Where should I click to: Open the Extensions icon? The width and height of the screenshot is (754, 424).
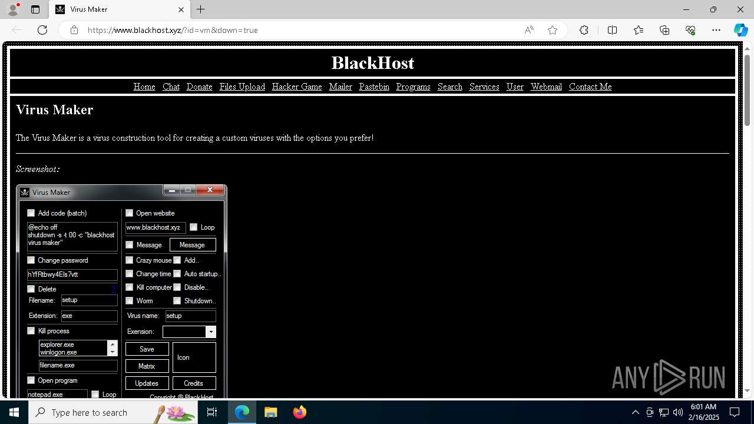[584, 30]
